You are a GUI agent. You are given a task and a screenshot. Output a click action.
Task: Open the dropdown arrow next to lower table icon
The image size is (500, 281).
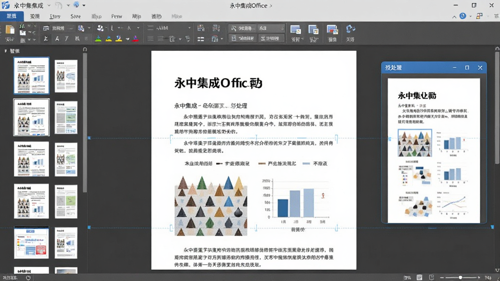pyautogui.click(x=222, y=39)
